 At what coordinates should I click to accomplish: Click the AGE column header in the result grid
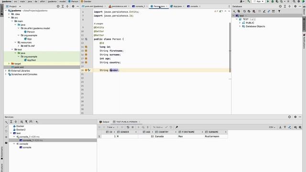[147, 132]
